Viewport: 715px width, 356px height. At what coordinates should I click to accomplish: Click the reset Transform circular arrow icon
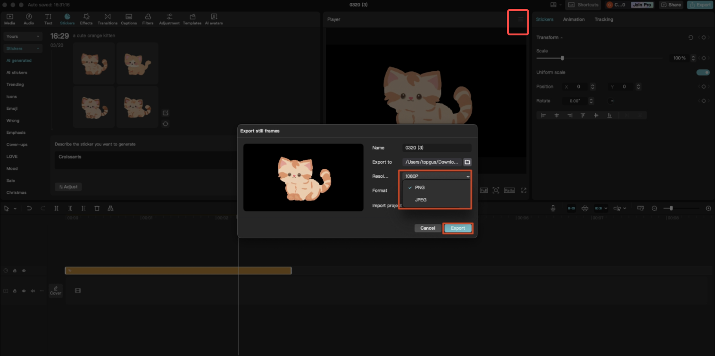pos(691,37)
